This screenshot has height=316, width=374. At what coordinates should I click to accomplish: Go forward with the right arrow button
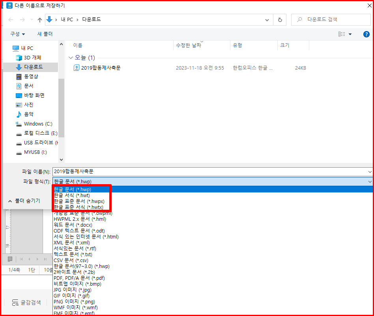pos(22,20)
